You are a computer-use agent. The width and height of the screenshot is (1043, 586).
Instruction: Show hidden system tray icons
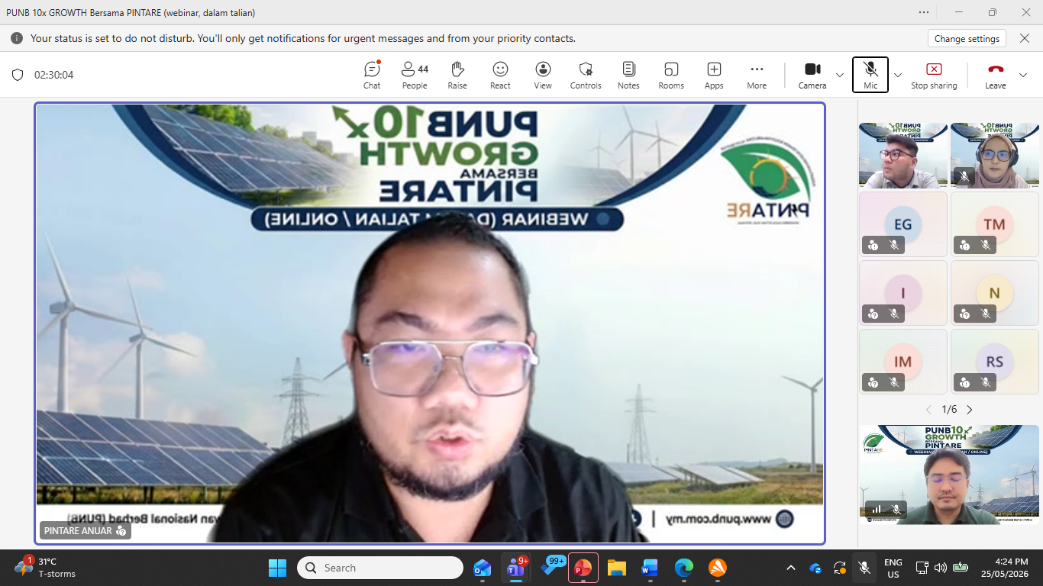click(791, 568)
